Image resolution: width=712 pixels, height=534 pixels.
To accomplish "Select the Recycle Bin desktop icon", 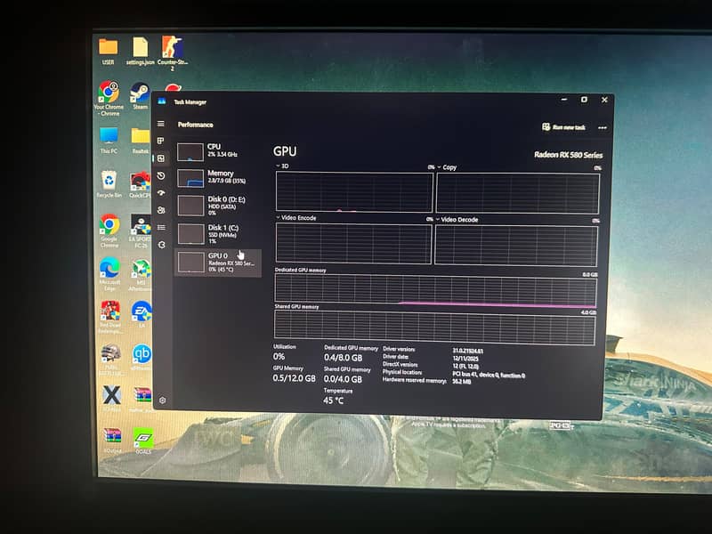I will [x=109, y=184].
